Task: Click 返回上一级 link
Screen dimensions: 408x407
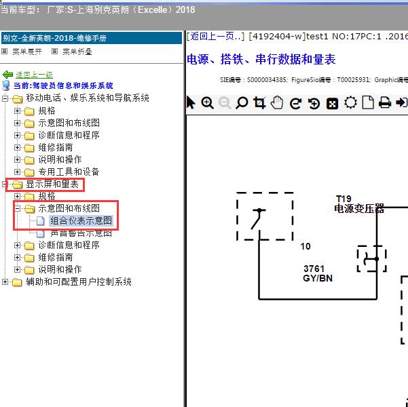Action: [x=34, y=75]
